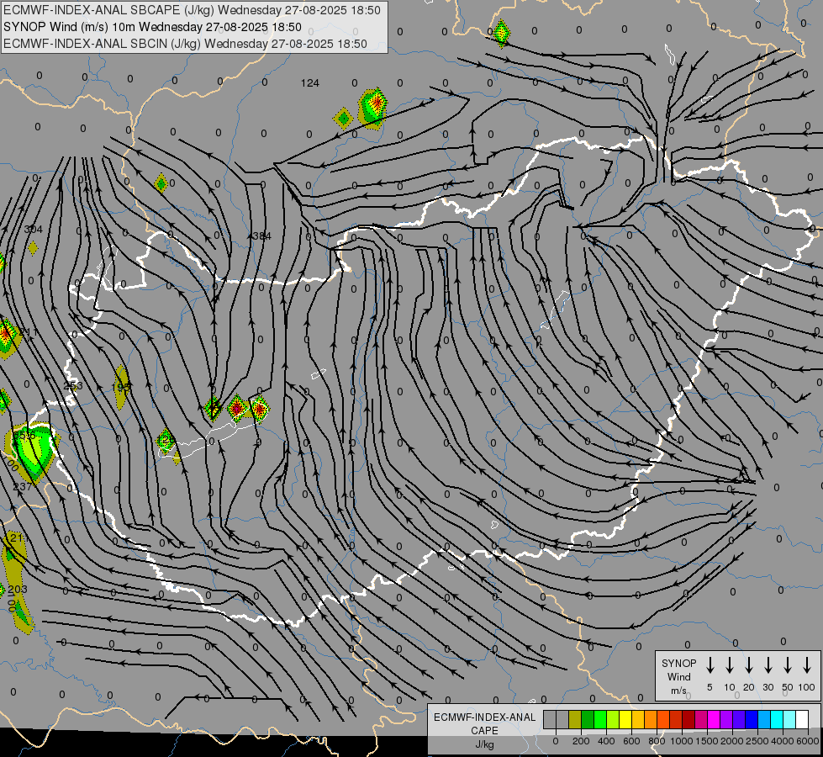This screenshot has width=823, height=757.
Task: Pick the olive swatch in CAPE legend
Action: coord(575,719)
